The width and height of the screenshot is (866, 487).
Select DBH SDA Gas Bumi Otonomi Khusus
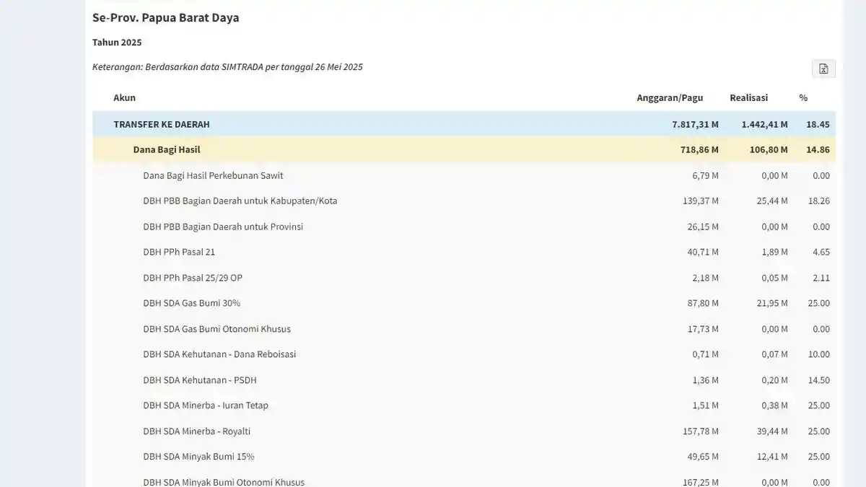(464, 329)
